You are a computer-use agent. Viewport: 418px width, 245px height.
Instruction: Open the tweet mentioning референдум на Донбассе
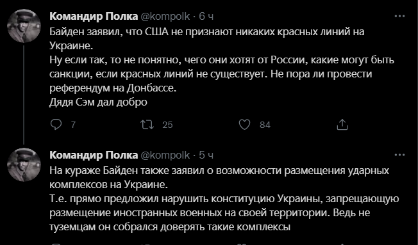pyautogui.click(x=222, y=67)
